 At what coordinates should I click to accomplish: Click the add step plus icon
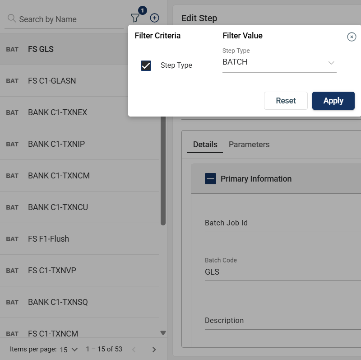(154, 18)
